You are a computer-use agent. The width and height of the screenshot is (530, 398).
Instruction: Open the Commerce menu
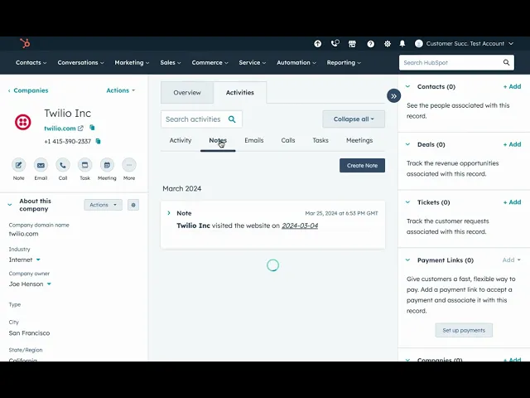(210, 63)
